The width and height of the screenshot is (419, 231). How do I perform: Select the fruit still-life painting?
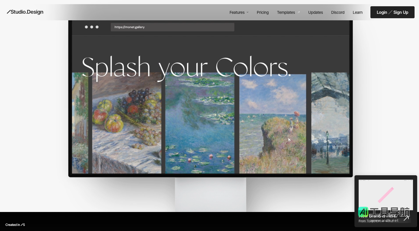coord(127,125)
